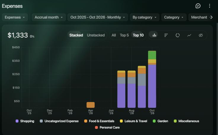
Task: Open the three-dot more options menu
Action: [x=209, y=6]
